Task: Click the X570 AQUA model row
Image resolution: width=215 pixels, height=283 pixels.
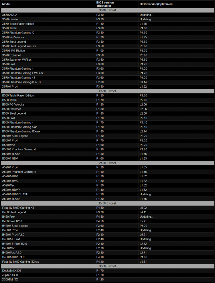Action: (107, 15)
